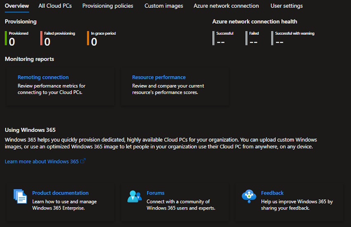Click the Using Windows 365 heading
This screenshot has height=227, width=351.
30,130
